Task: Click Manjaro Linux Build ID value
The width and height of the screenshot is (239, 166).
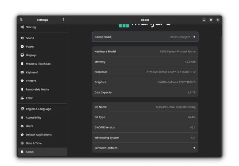Action: 176,107
